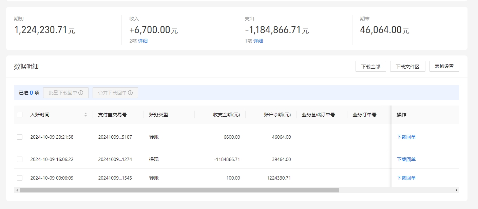Download receipt for the 100.00 transfer

point(406,178)
